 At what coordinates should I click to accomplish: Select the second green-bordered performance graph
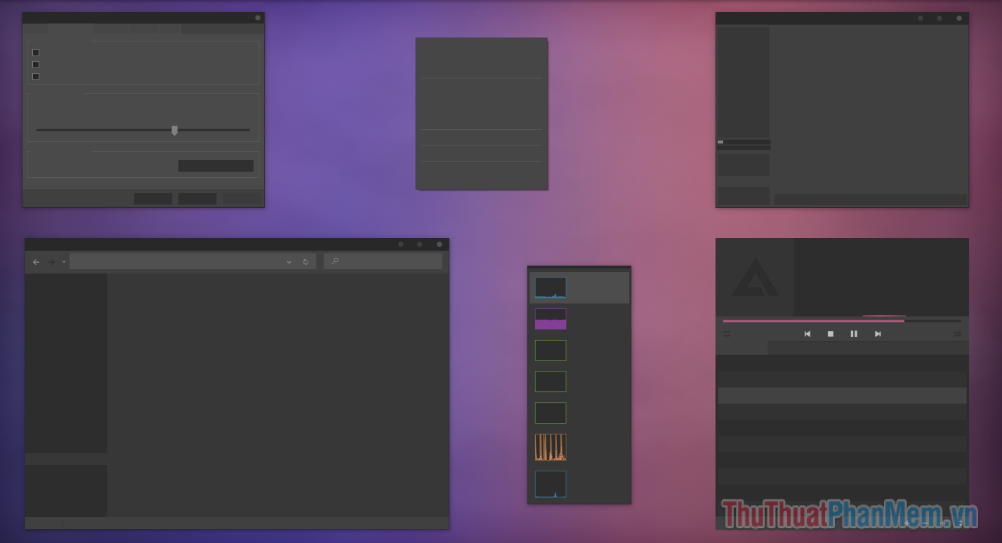(x=551, y=381)
